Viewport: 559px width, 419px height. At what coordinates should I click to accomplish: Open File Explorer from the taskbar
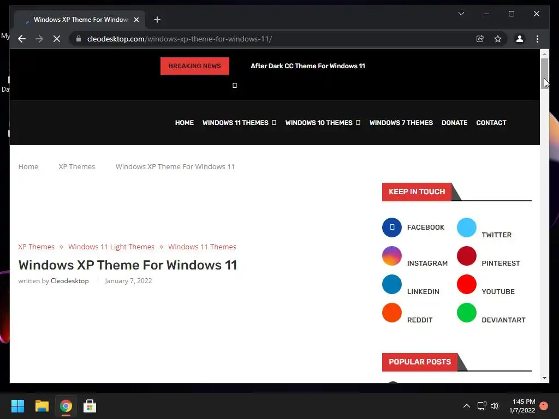(41, 406)
